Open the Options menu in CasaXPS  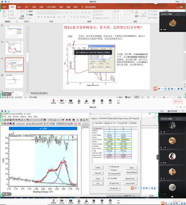click(x=23, y=116)
